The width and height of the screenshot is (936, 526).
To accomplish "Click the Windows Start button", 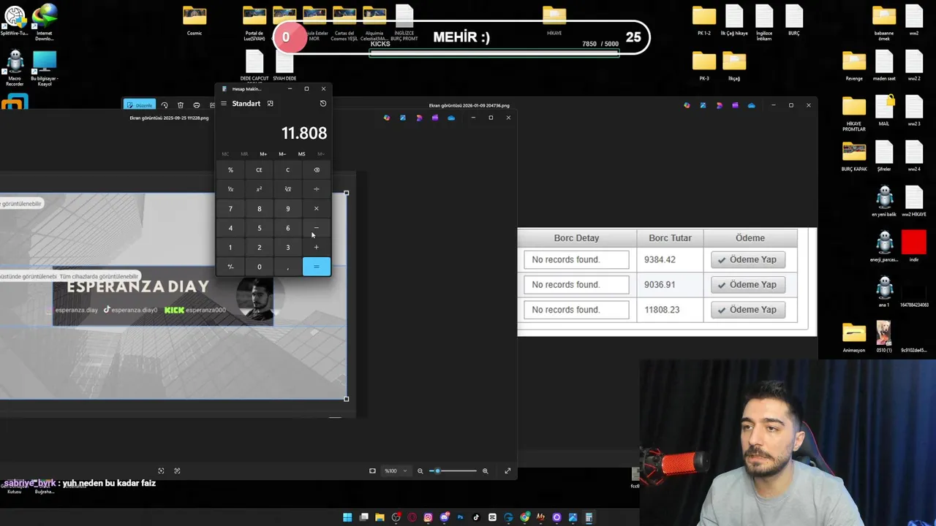I will 347,517.
